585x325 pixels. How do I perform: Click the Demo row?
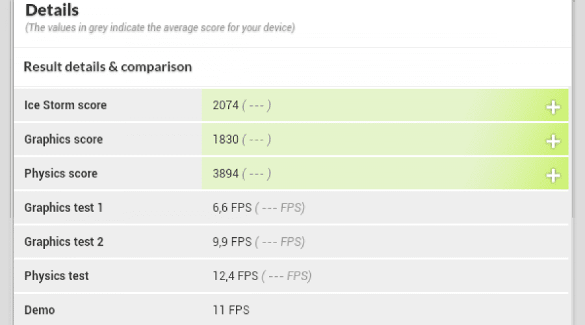291,309
